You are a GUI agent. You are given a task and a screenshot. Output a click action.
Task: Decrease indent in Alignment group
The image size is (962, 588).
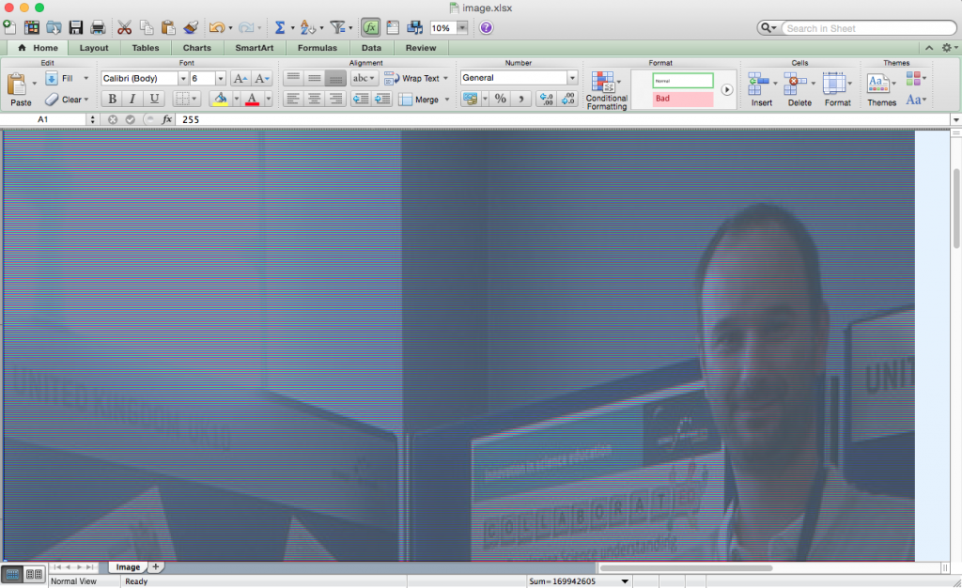point(361,99)
